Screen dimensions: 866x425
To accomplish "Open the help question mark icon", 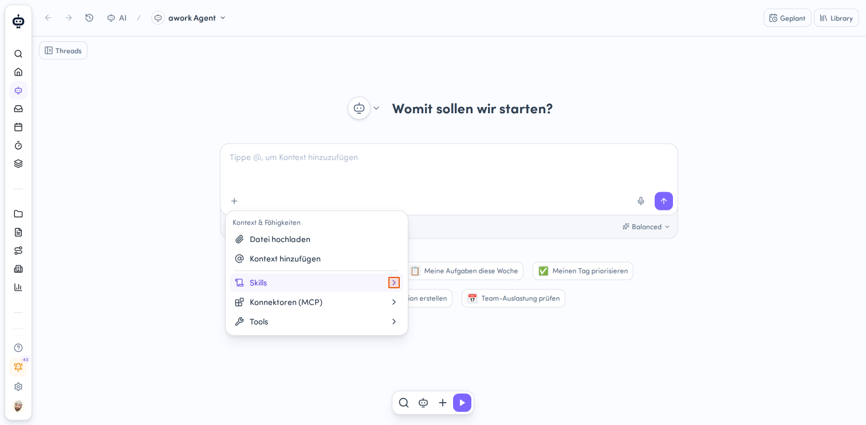I will (18, 348).
